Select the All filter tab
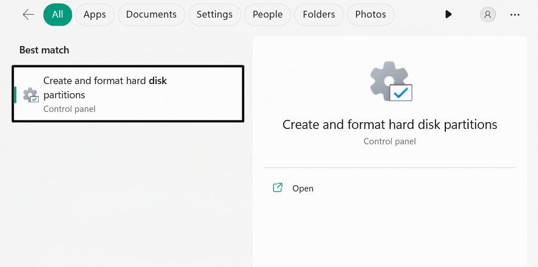Screen dimensions: 538x267 pos(57,15)
